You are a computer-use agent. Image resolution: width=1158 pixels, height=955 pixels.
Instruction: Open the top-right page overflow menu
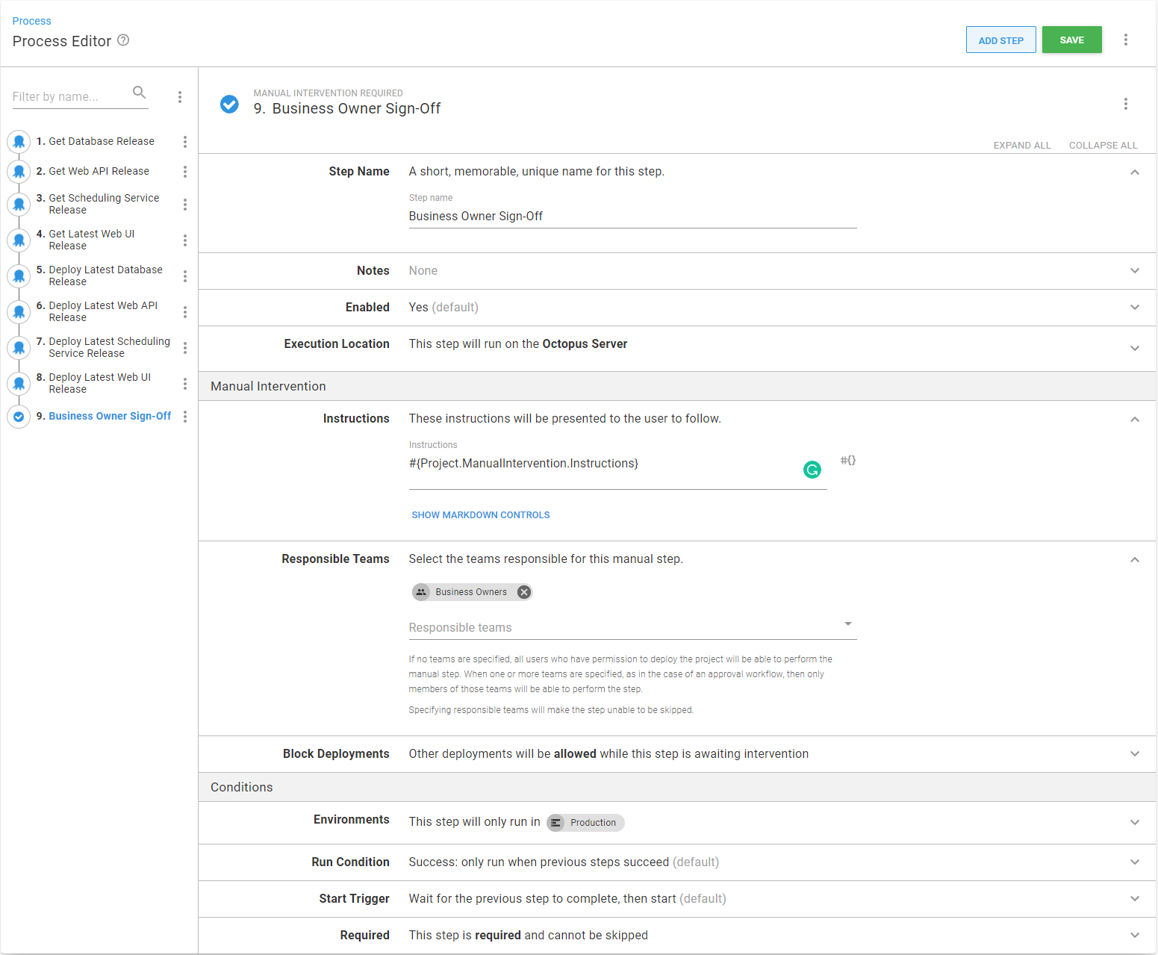(1125, 40)
